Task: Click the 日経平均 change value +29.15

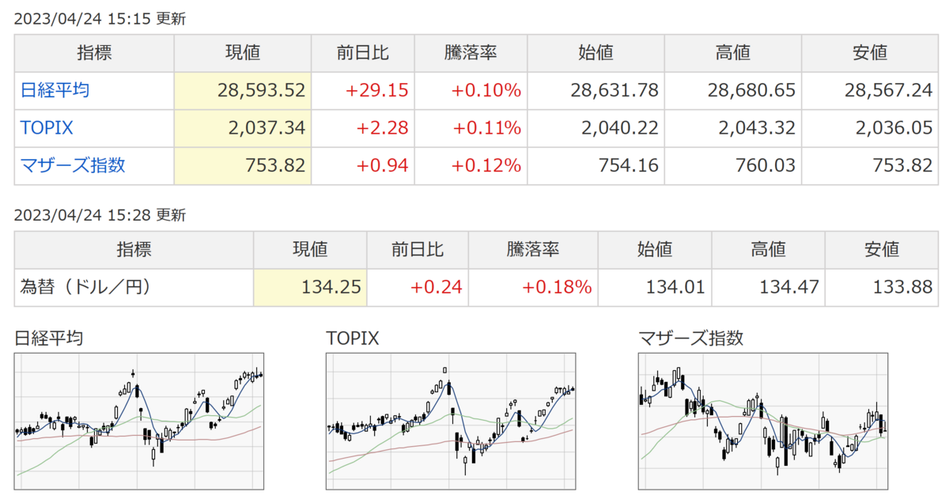Action: [x=377, y=90]
